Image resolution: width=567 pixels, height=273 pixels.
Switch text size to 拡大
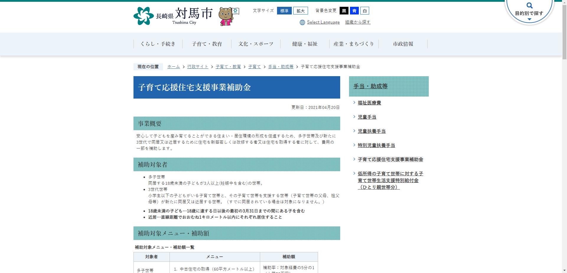tap(300, 11)
